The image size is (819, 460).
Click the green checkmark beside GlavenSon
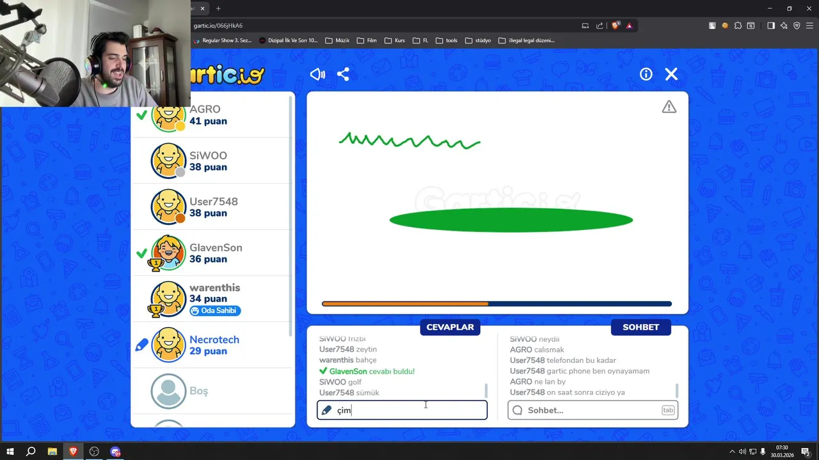coord(141,254)
